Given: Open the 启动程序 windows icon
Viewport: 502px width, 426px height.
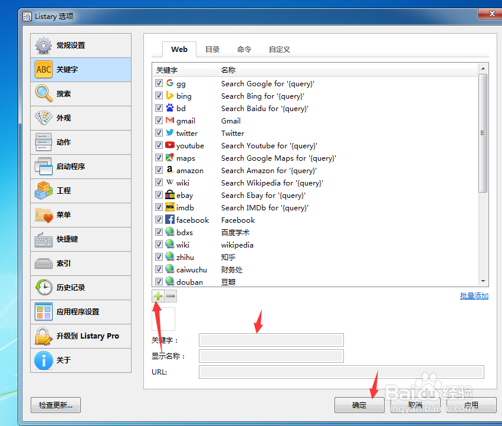Looking at the screenshot, I should tap(44, 167).
